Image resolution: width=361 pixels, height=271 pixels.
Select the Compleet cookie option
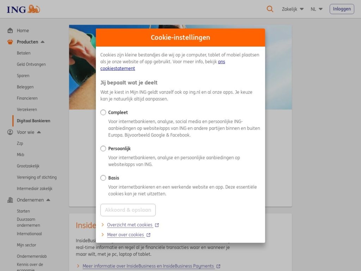(x=103, y=113)
